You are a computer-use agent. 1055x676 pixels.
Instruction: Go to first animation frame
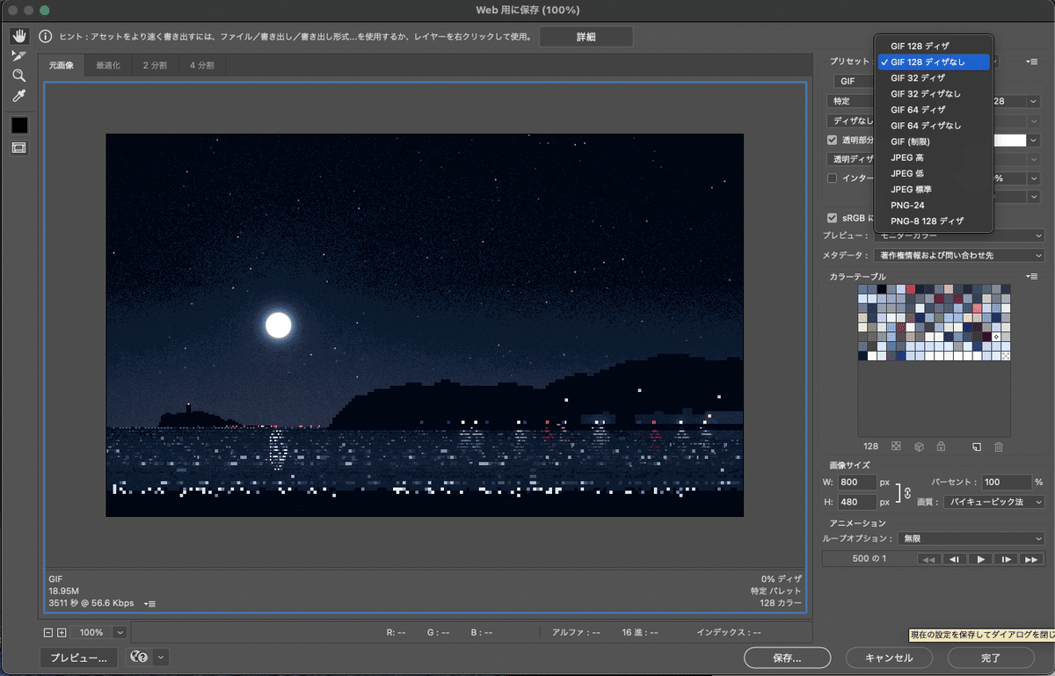tap(928, 559)
